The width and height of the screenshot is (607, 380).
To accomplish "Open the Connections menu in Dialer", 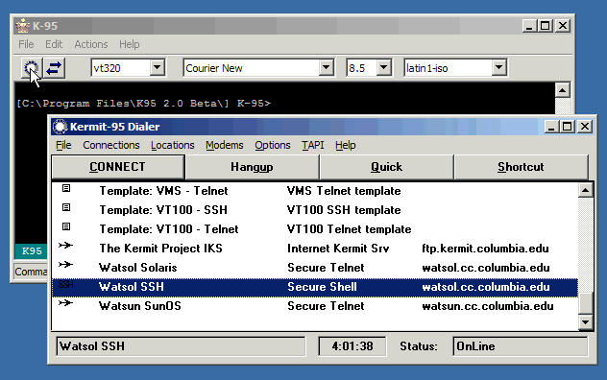I will (x=111, y=145).
